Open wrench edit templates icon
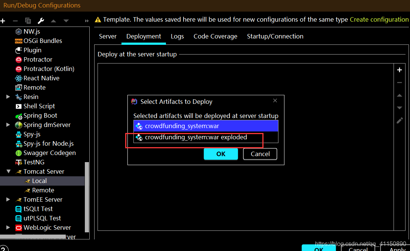 (41, 21)
